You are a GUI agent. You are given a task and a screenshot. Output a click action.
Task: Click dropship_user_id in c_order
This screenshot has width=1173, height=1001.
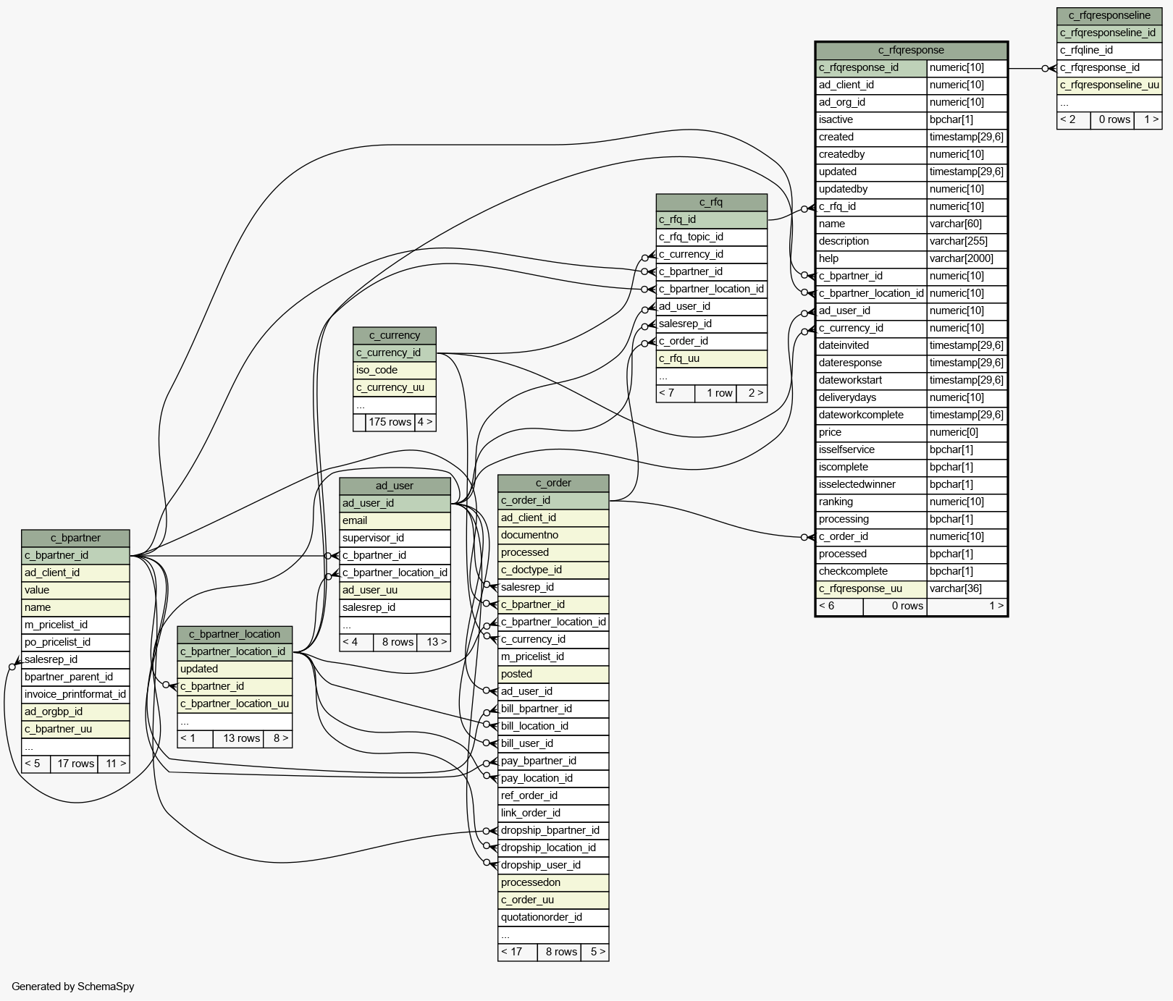pos(553,866)
